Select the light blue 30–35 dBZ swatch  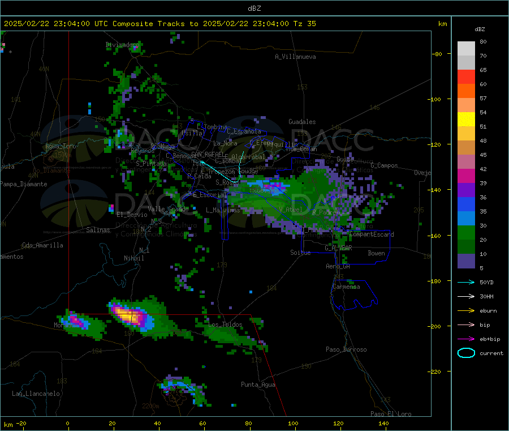(466, 219)
